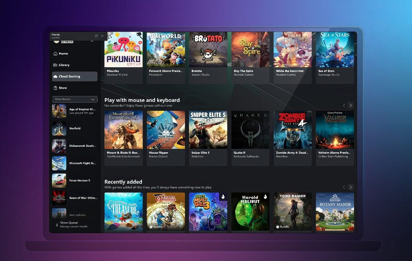Open Halo Infinite from recent list

75,214
